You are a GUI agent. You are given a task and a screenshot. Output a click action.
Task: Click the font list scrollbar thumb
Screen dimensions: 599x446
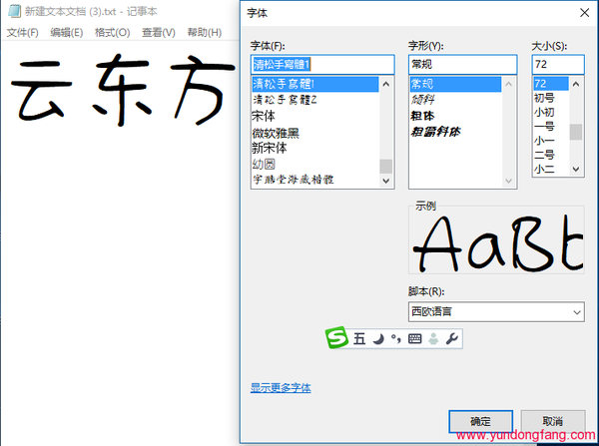pos(385,167)
